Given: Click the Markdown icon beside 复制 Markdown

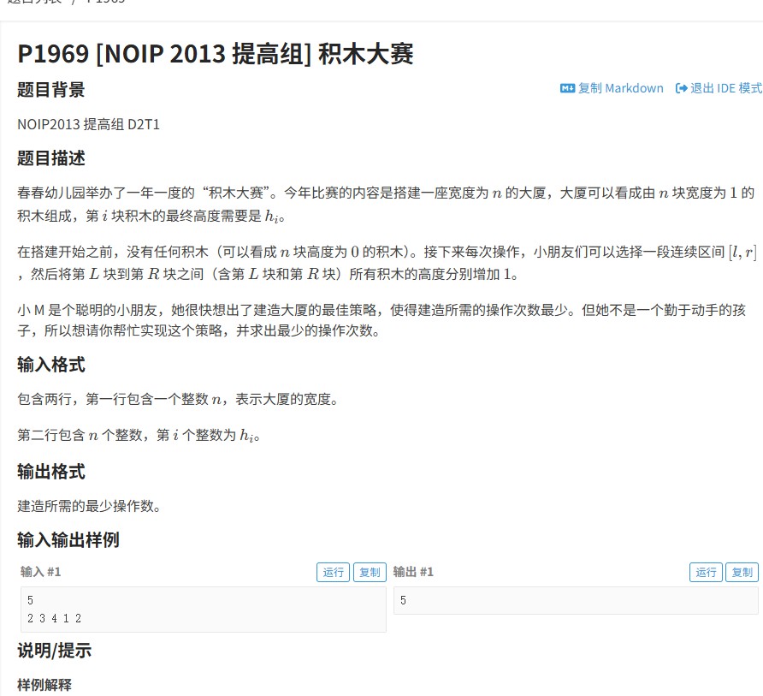Looking at the screenshot, I should coord(567,88).
